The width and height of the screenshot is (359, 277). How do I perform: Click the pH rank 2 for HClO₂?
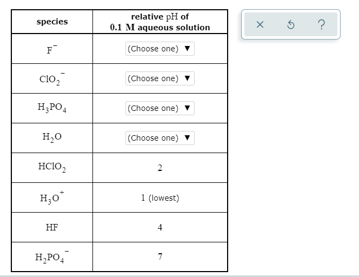160,168
